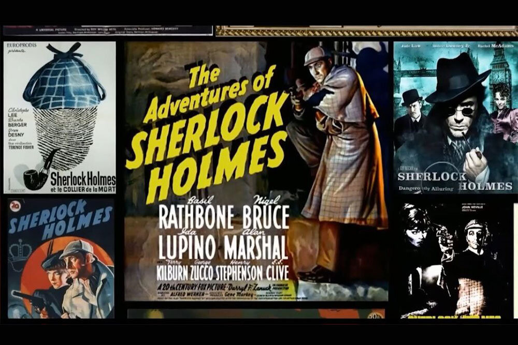Select the name BERGER on French poster
Screen dimensions: 518x345
tap(18, 125)
